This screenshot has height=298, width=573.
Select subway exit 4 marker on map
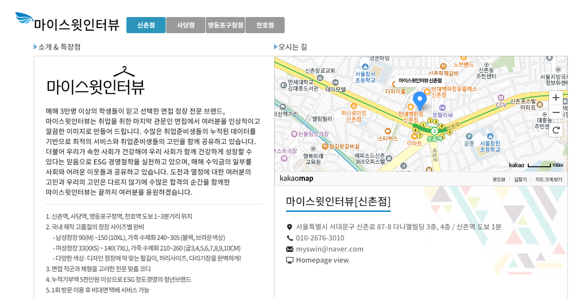coord(442,126)
